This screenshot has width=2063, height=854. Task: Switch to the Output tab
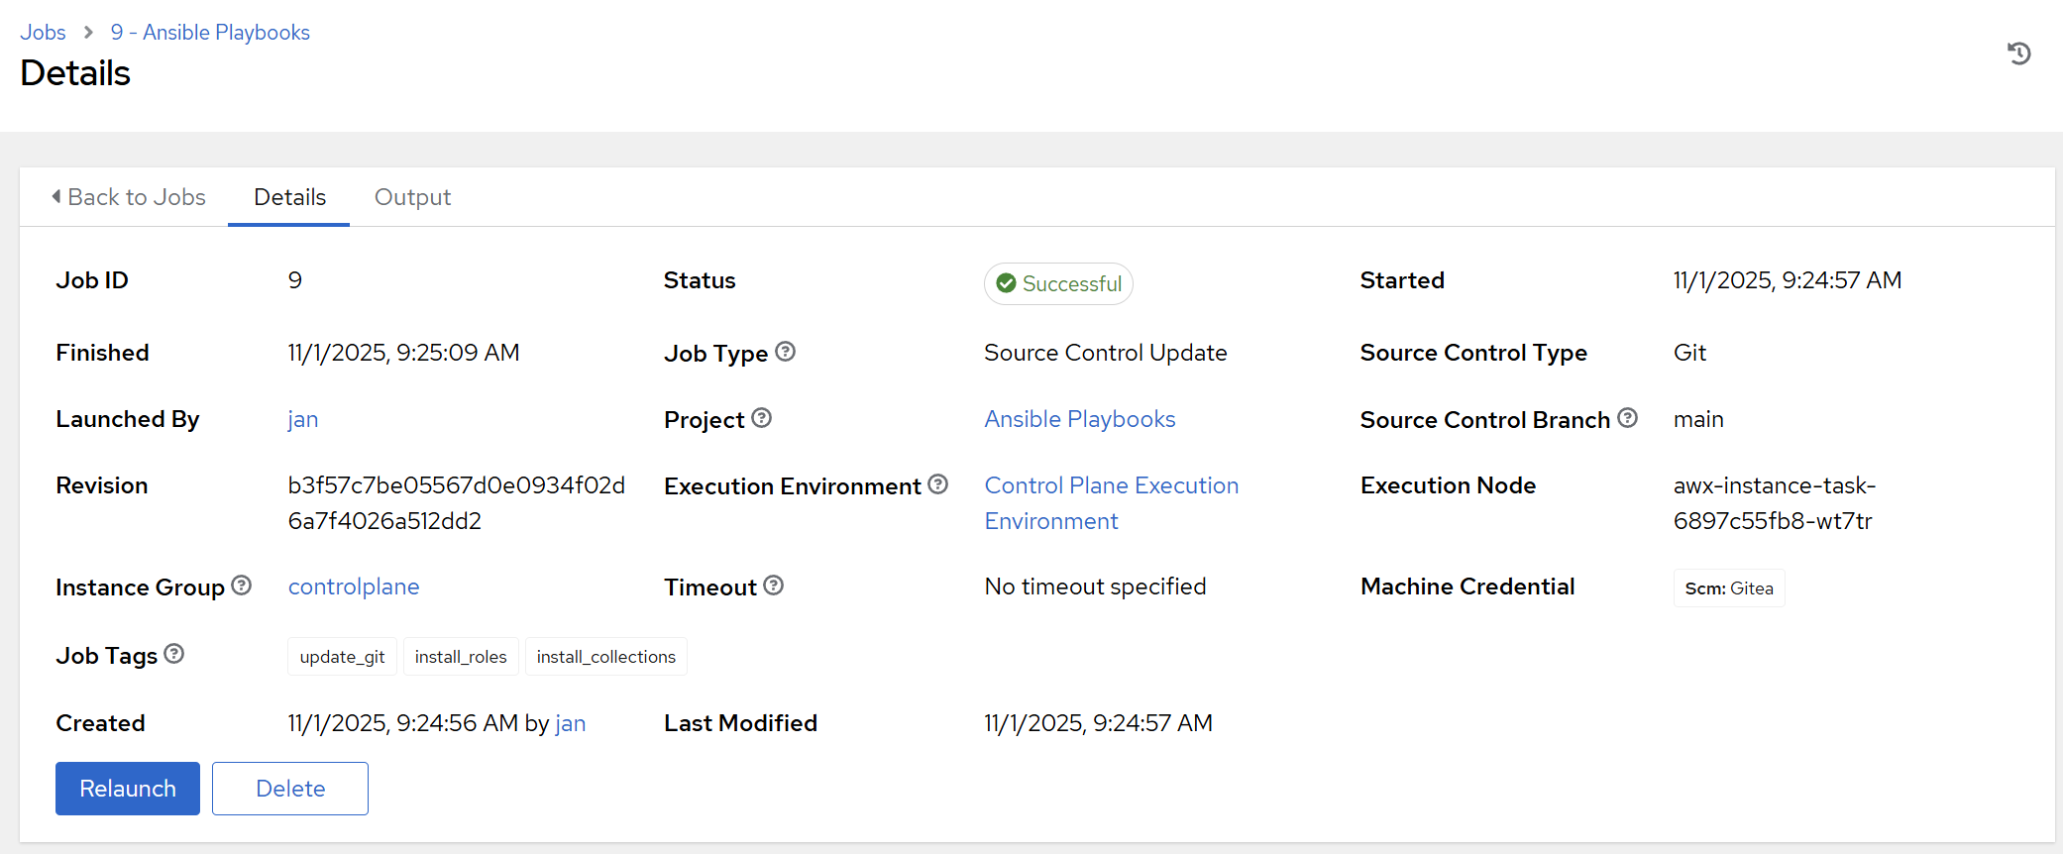412,197
